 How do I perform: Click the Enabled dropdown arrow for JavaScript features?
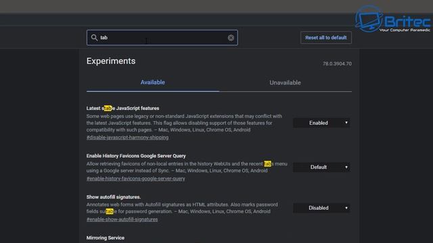(346, 123)
